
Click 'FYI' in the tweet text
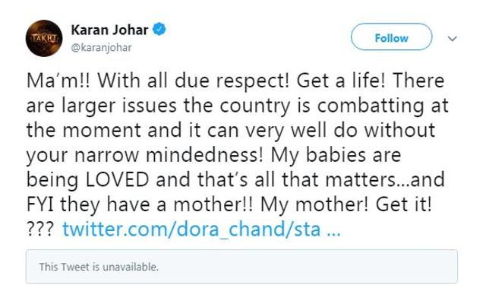click(41, 204)
